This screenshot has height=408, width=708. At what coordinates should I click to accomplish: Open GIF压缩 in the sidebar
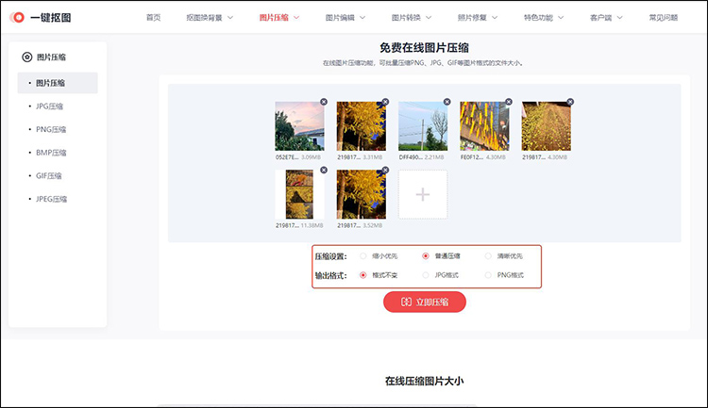click(x=48, y=176)
